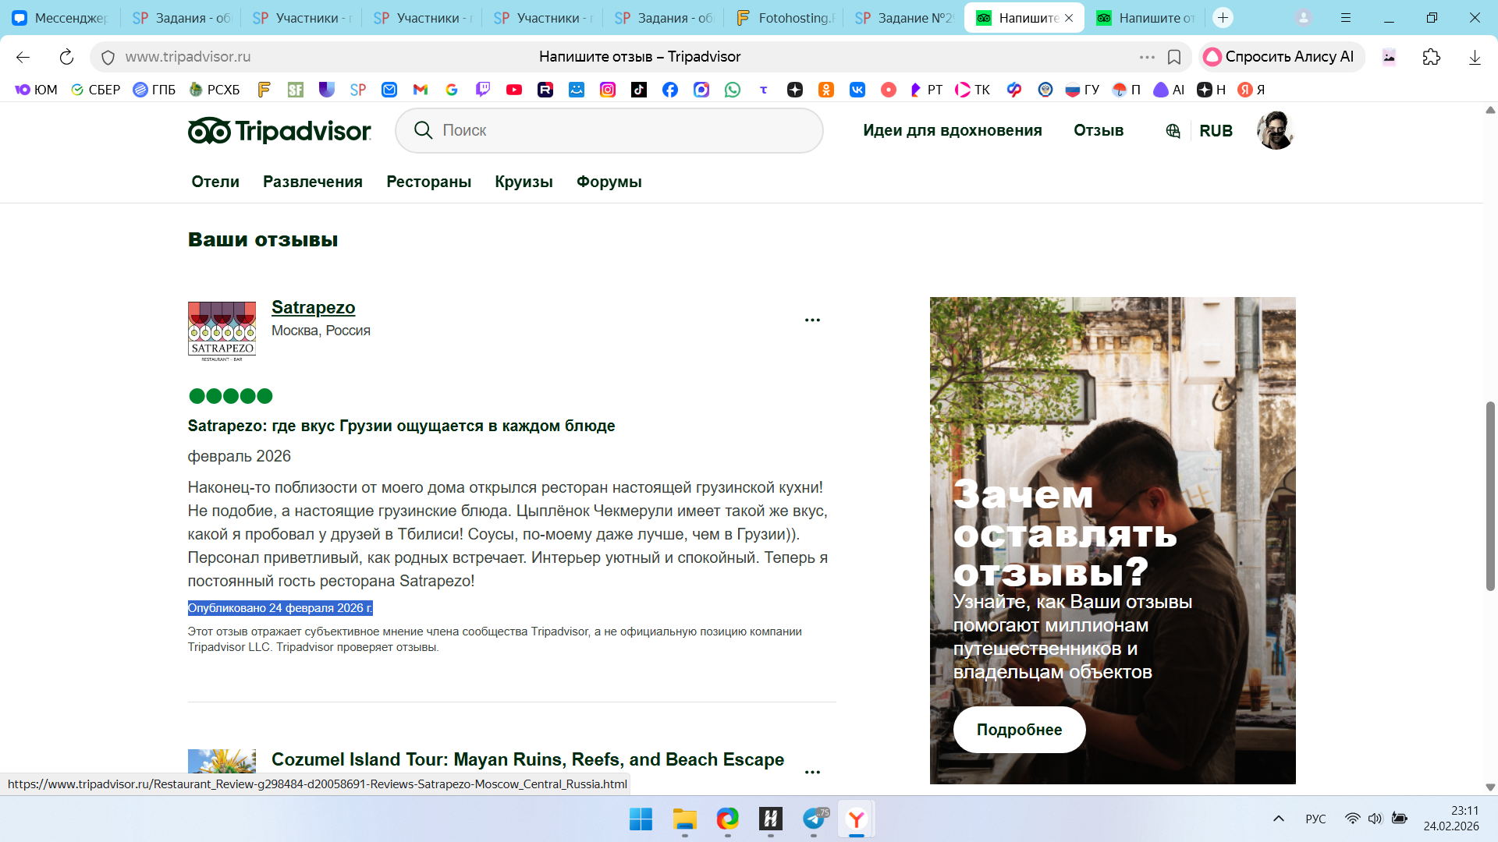This screenshot has width=1498, height=842.
Task: Open the language globe icon
Action: (x=1173, y=131)
